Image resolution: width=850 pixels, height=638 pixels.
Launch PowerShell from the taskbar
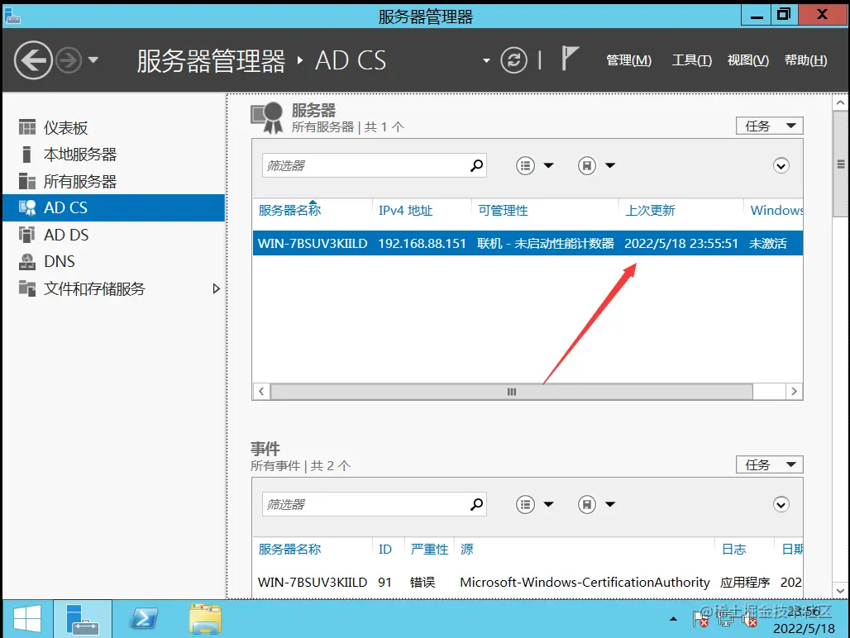click(x=144, y=618)
